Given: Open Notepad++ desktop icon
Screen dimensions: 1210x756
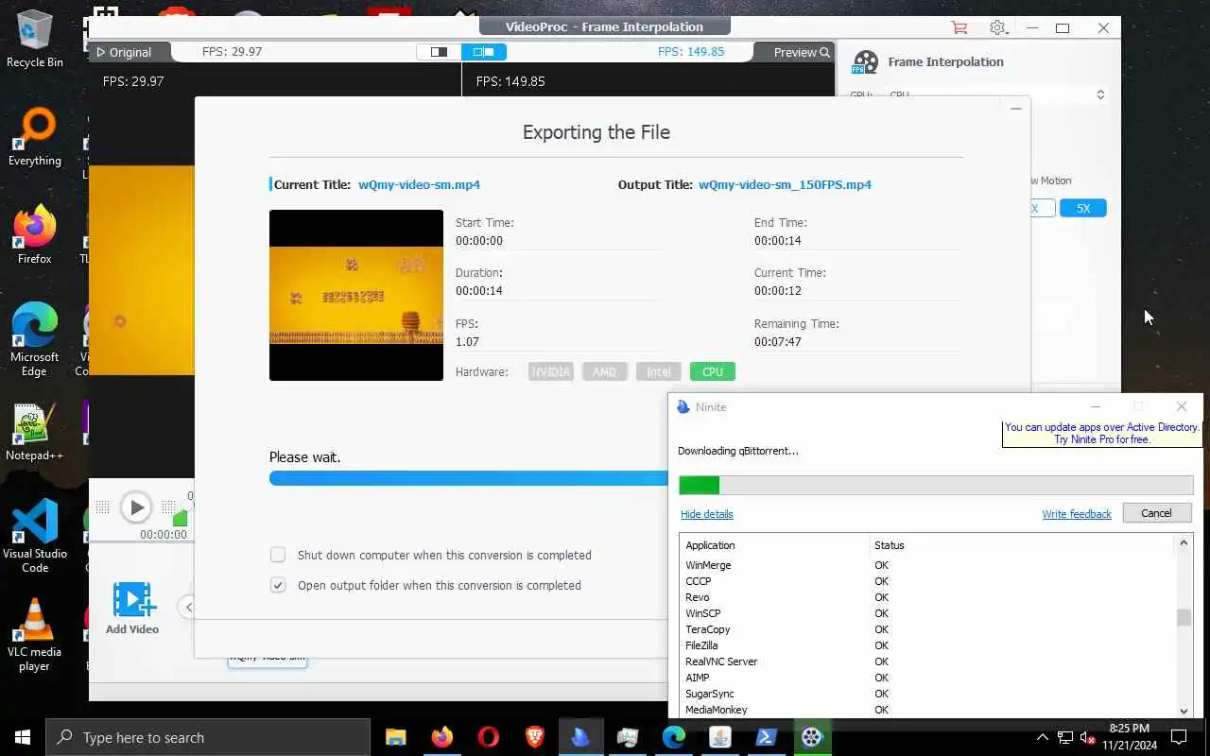Looking at the screenshot, I should [35, 433].
